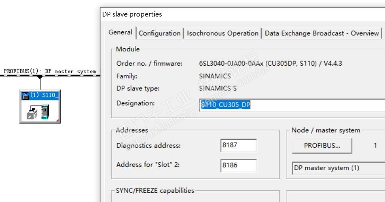Click the Diagnostics address: label
Viewport: 385px width, 202px height.
(148, 145)
